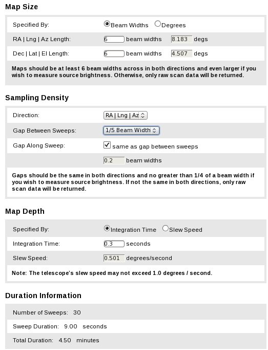Screen dimensions: 268x350
Task: Toggle same as gap between sweeps checkbox
Action: point(107,145)
